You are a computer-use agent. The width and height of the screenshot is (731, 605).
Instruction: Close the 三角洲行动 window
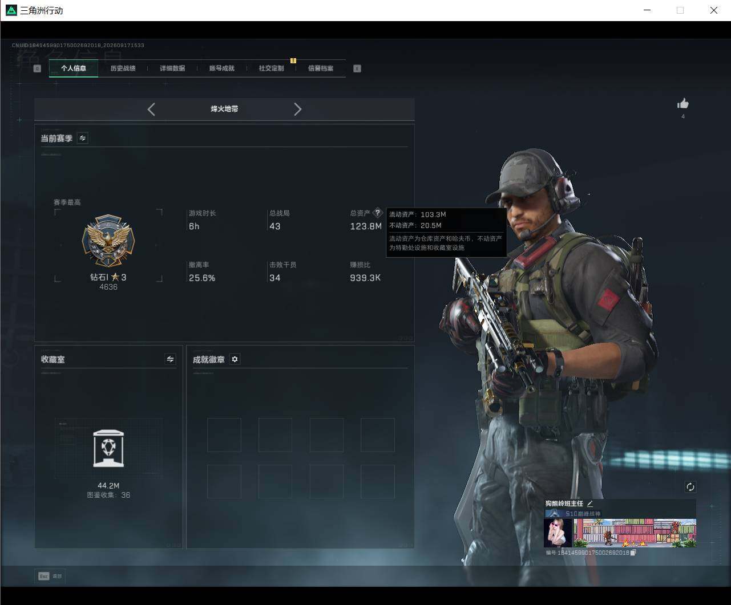(714, 10)
